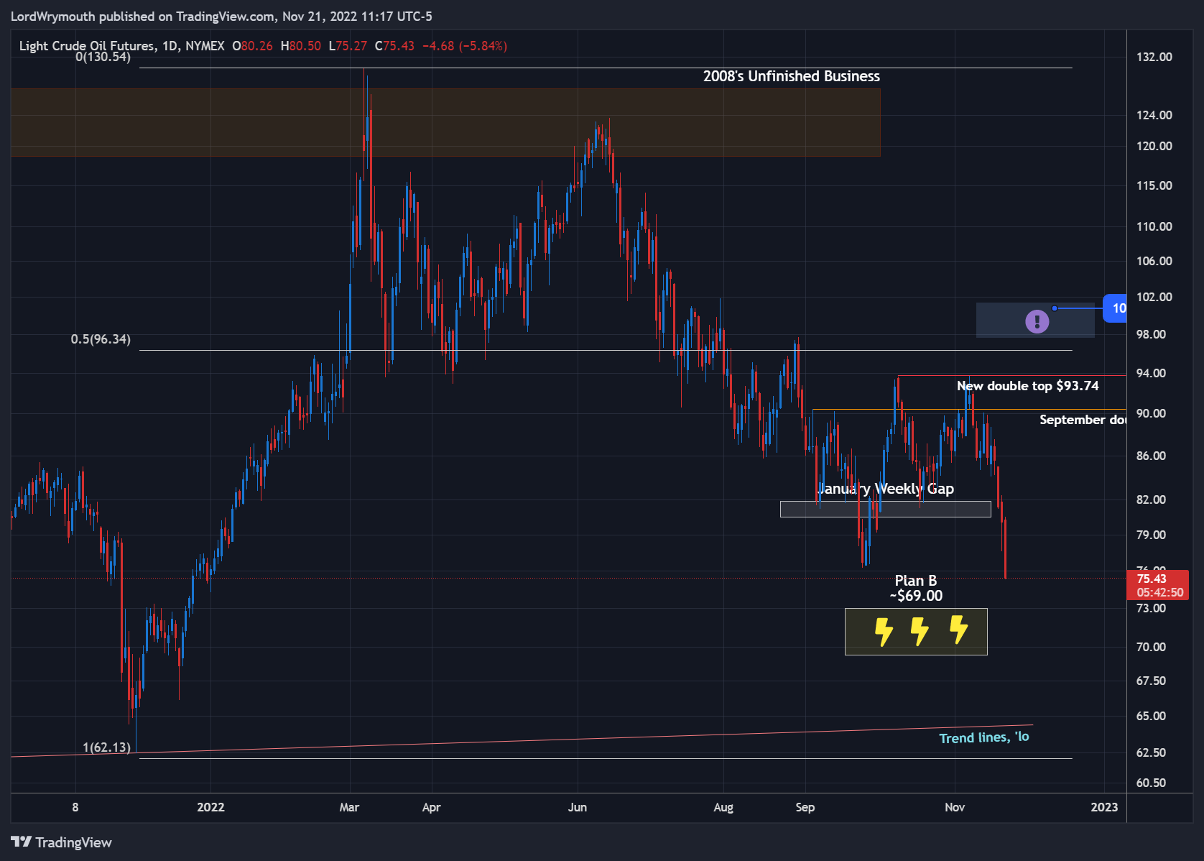Click the 'September' double top label
Screen dimensions: 1204x861
pos(1082,420)
